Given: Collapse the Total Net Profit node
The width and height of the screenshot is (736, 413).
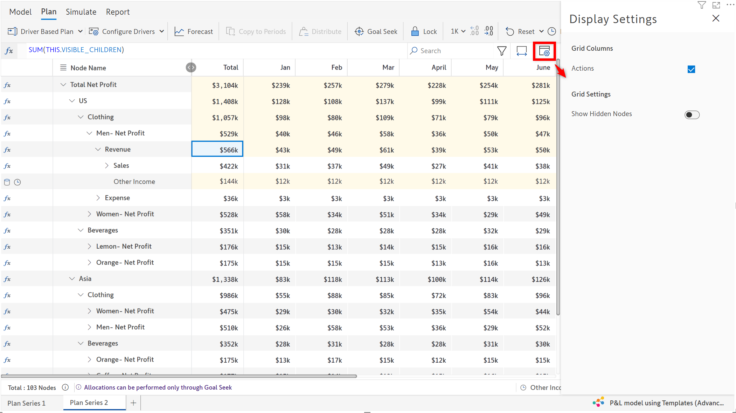Looking at the screenshot, I should 63,85.
